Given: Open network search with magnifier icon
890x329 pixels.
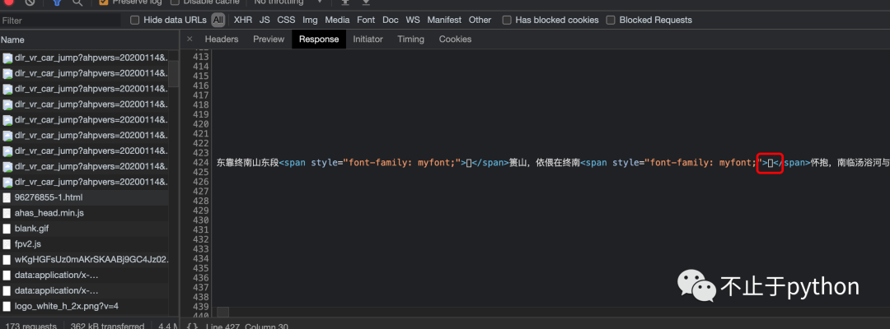Looking at the screenshot, I should tap(79, 2).
